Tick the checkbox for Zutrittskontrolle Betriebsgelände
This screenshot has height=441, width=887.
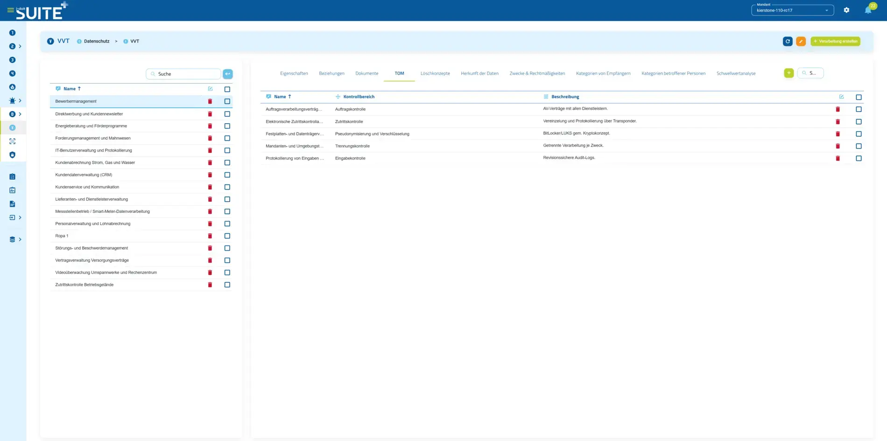[x=227, y=285]
